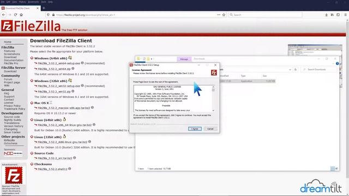Open Explorer address bar history dropdown

point(290,70)
